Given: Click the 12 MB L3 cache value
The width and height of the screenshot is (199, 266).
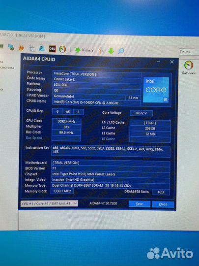Looking at the screenshot, I should pyautogui.click(x=150, y=134).
